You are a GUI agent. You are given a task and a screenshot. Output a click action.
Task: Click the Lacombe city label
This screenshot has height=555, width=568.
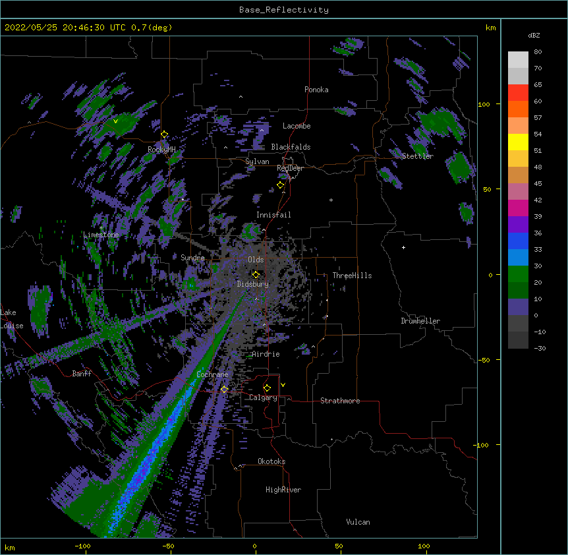tap(297, 126)
